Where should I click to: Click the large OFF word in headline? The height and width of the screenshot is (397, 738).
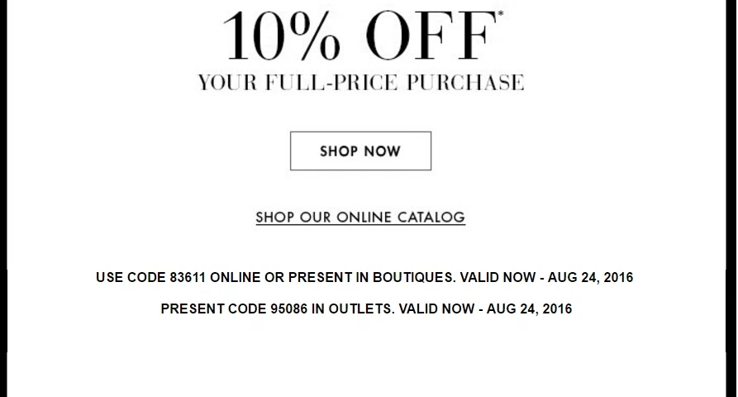tap(431, 36)
